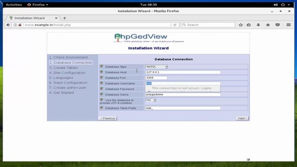This screenshot has height=167, width=297.
Task: Click the Pocket icon in toolbar
Action: [278, 25]
